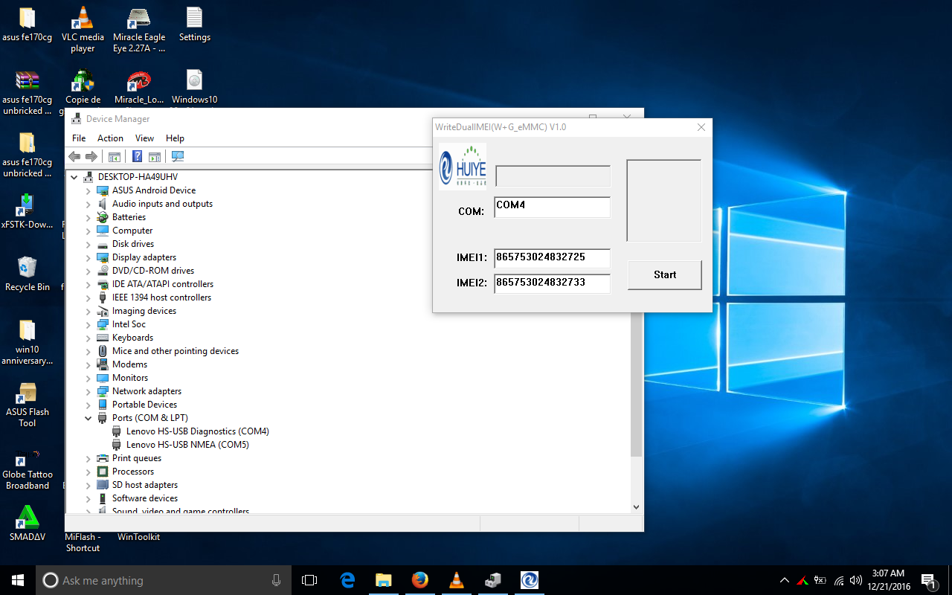Click the Forward arrow in Device Manager toolbar
The width and height of the screenshot is (952, 595).
click(x=91, y=156)
